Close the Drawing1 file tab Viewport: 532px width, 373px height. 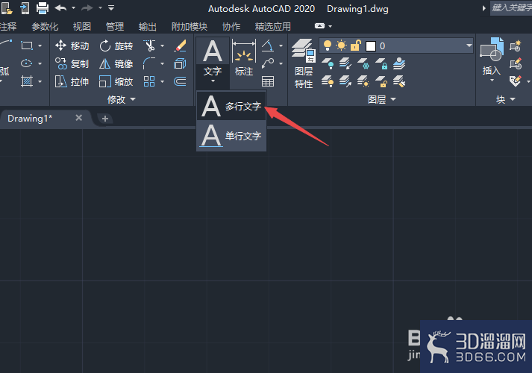[x=78, y=118]
